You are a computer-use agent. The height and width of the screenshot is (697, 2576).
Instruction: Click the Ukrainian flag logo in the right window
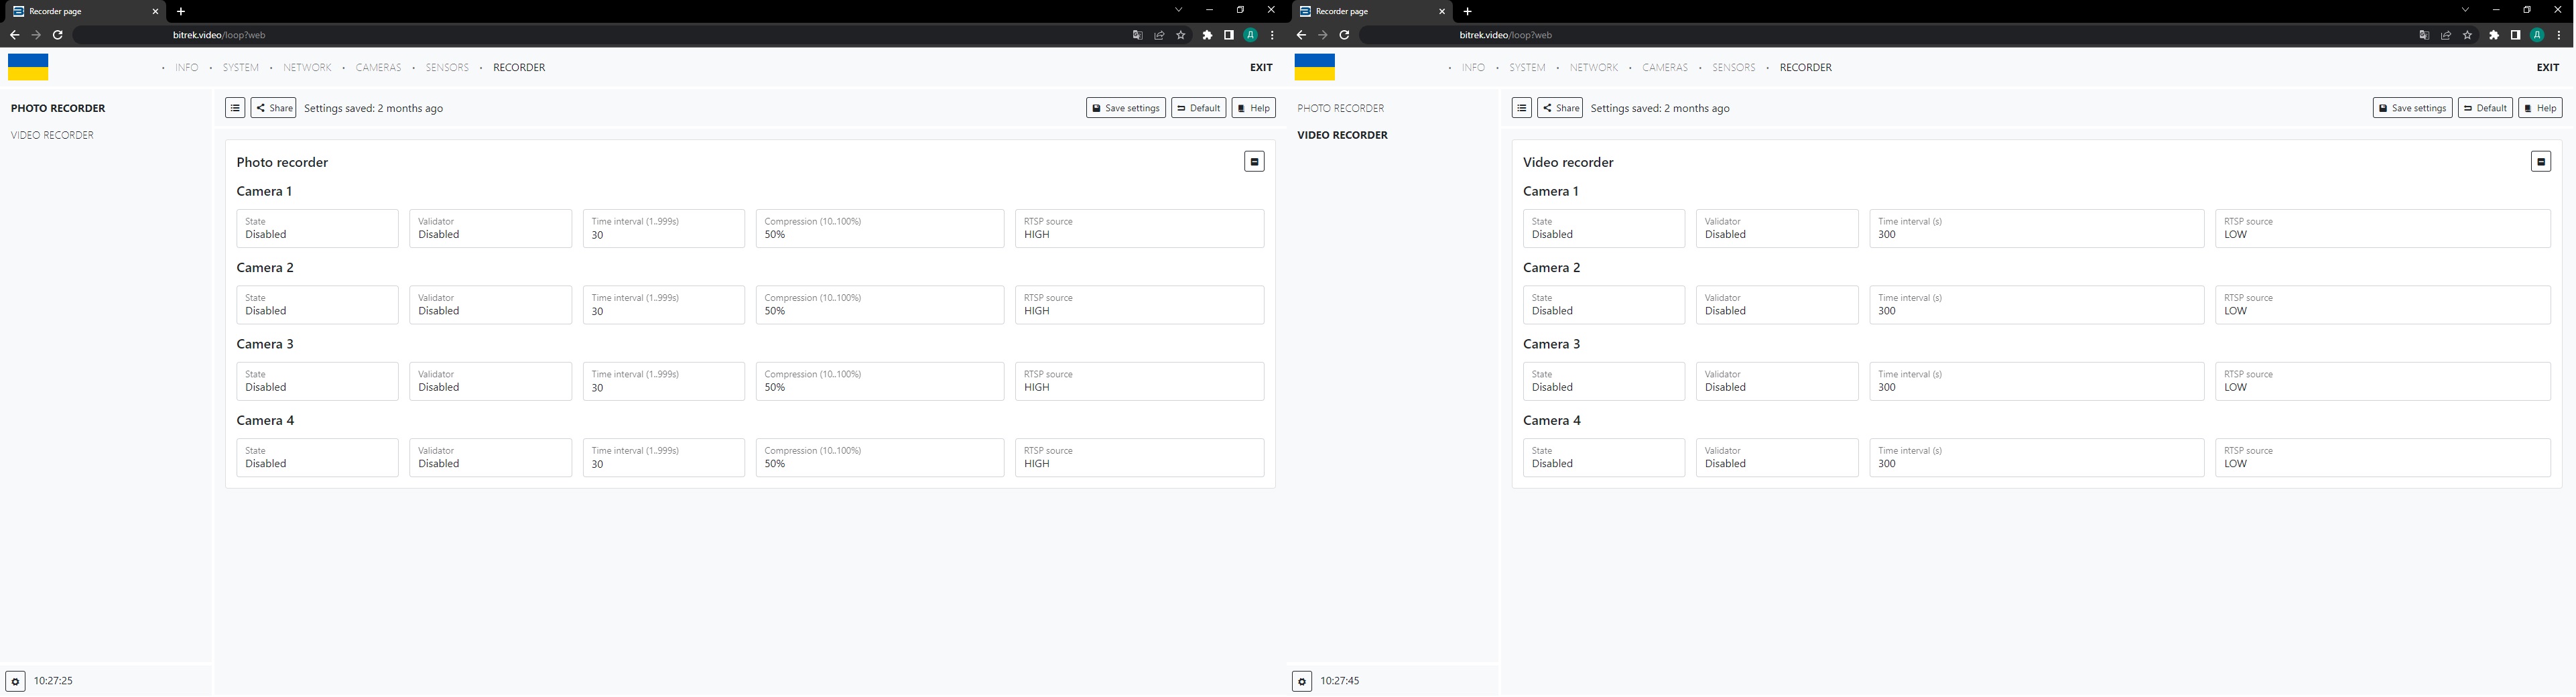pos(1314,67)
